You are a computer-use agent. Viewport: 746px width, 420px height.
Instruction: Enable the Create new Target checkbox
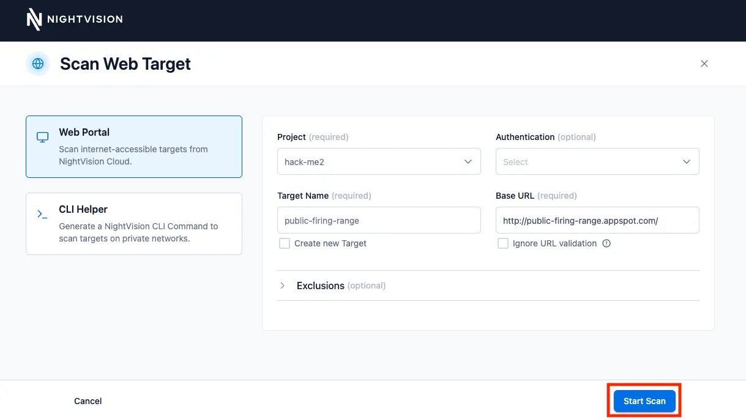[x=285, y=243]
